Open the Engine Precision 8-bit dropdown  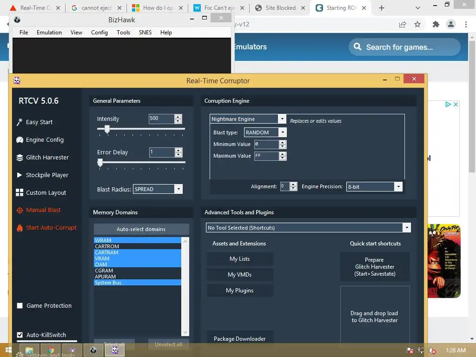(x=398, y=187)
